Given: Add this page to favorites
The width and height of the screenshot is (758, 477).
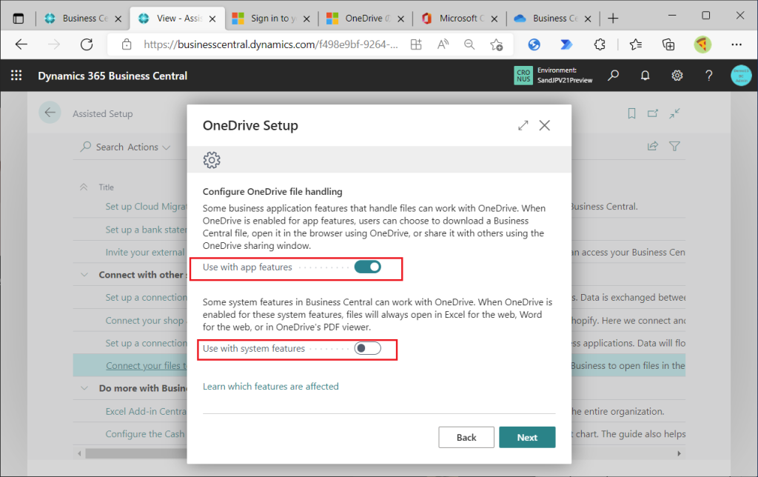Looking at the screenshot, I should (496, 44).
